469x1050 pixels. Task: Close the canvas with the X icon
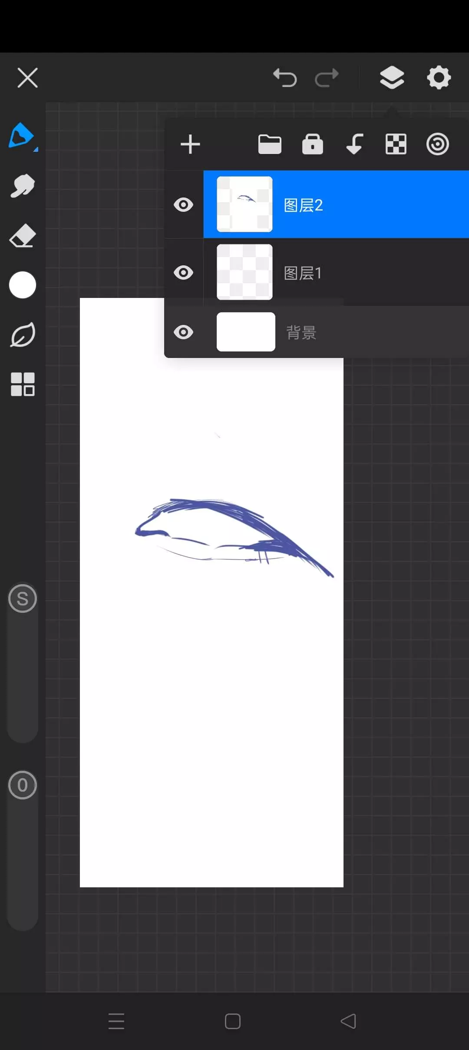(27, 78)
